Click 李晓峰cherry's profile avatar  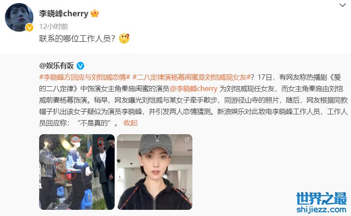[x=19, y=17]
